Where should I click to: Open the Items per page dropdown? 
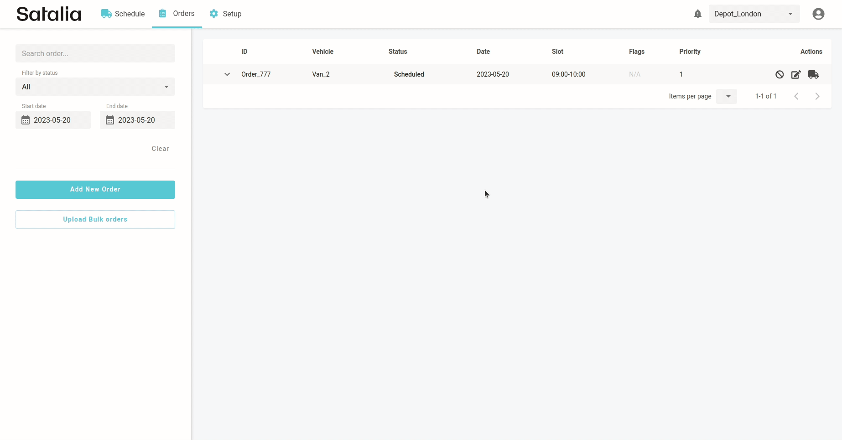coord(726,96)
